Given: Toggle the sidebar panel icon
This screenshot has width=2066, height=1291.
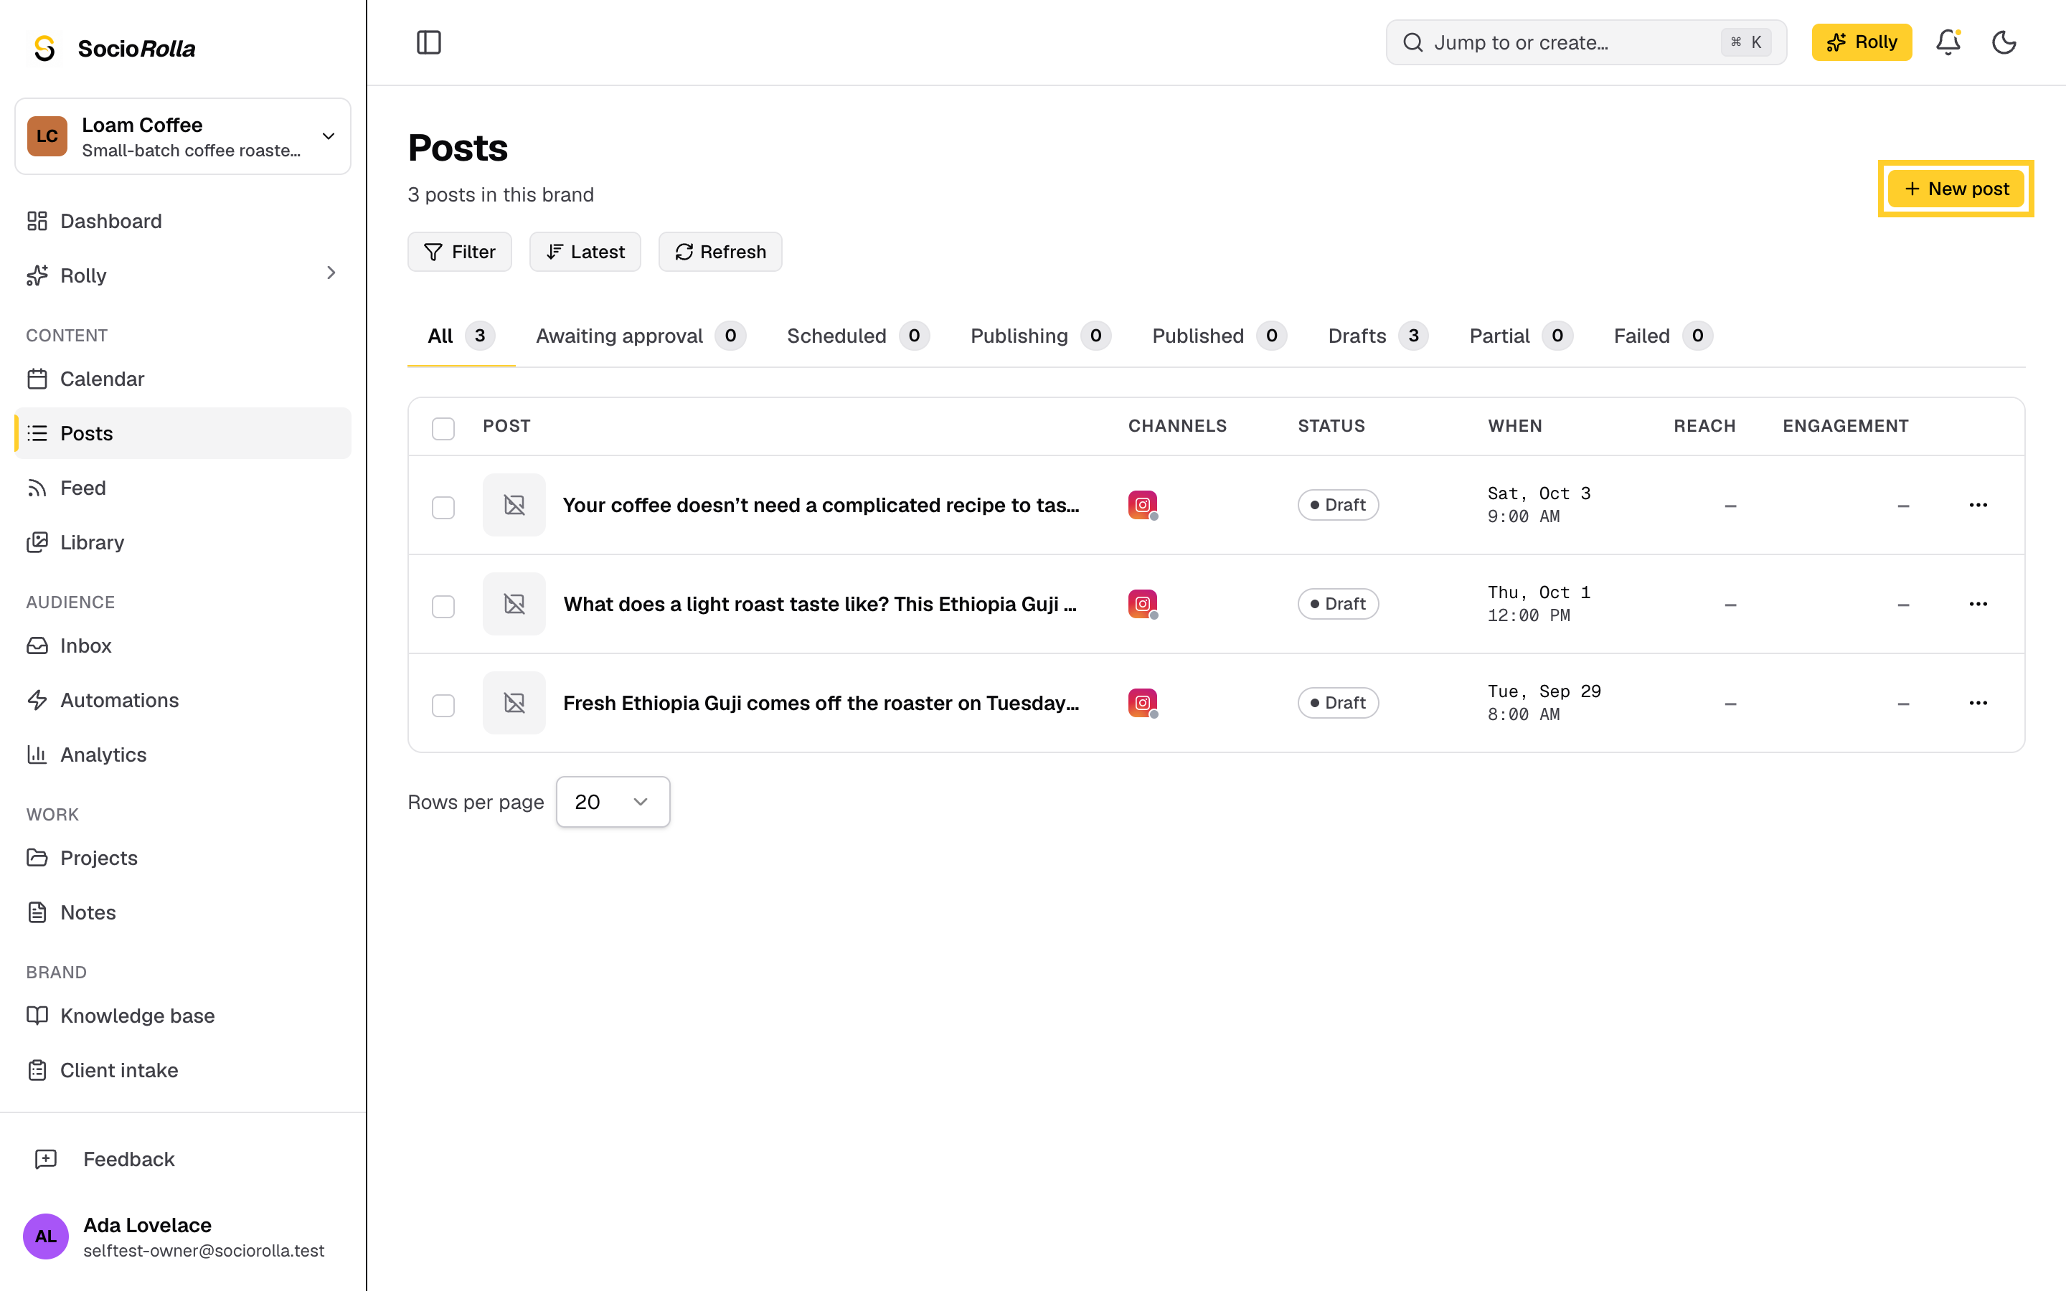Looking at the screenshot, I should click(428, 42).
